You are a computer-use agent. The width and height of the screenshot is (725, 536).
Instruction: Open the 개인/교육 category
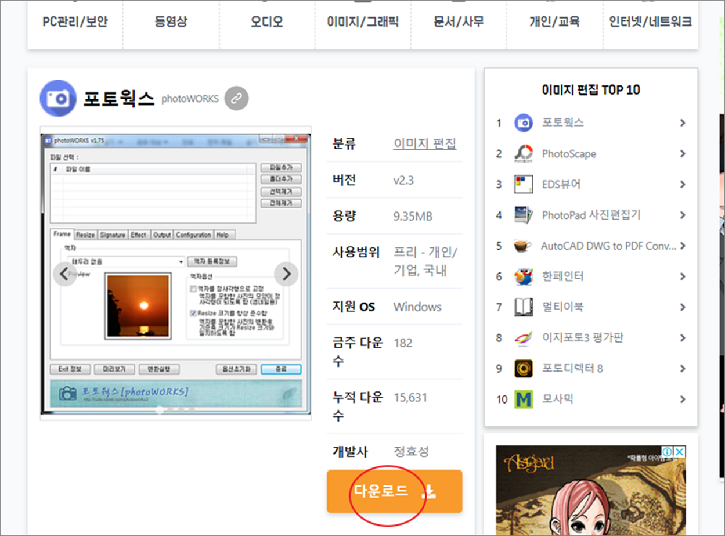tap(554, 23)
